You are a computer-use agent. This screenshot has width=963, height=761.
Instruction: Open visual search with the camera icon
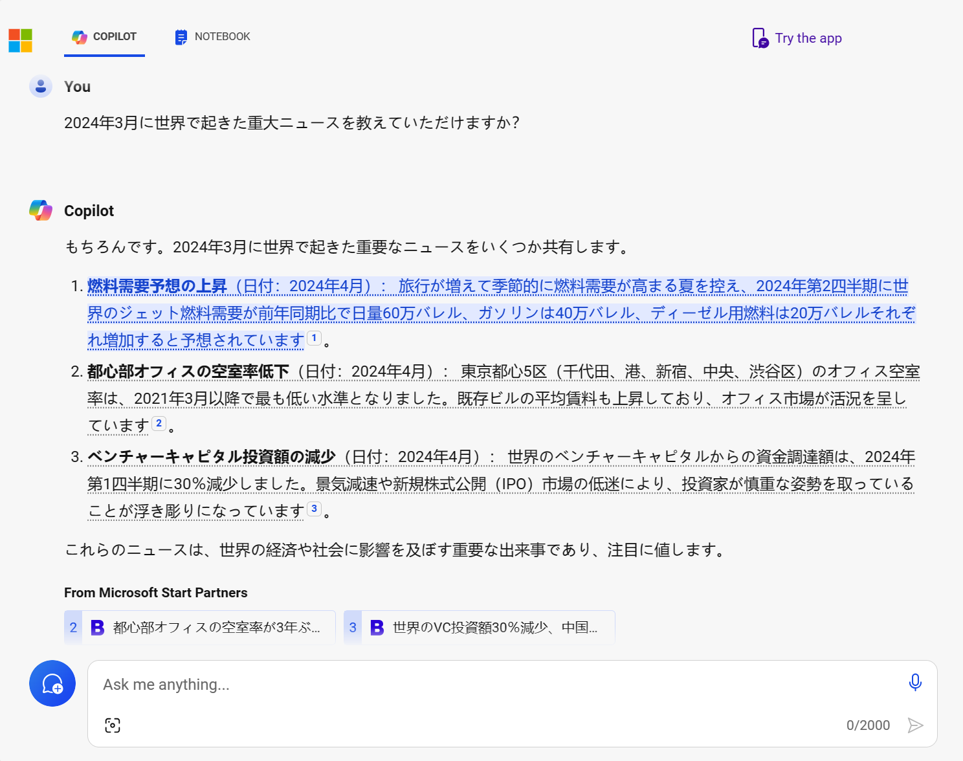pos(113,725)
